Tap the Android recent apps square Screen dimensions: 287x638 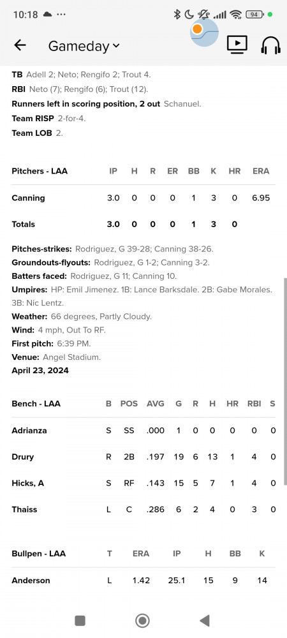80,621
